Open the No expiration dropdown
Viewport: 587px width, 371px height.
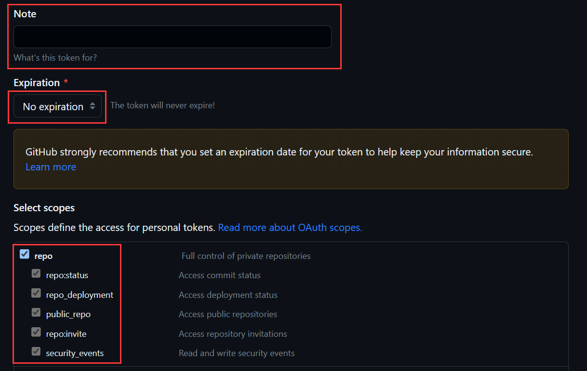click(58, 106)
